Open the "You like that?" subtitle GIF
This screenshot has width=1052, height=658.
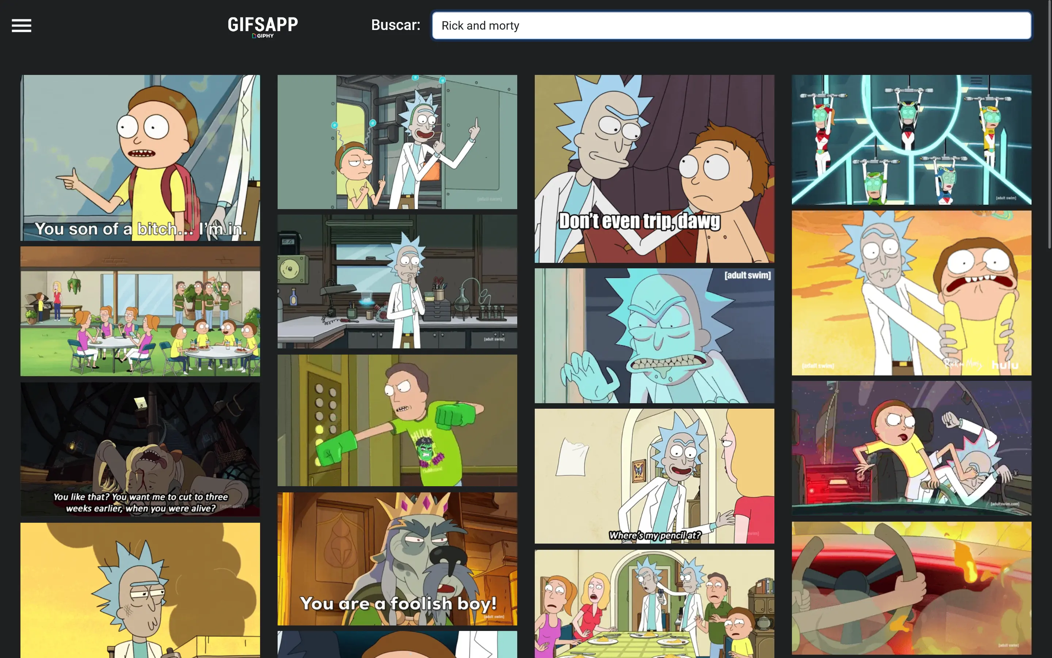[140, 449]
